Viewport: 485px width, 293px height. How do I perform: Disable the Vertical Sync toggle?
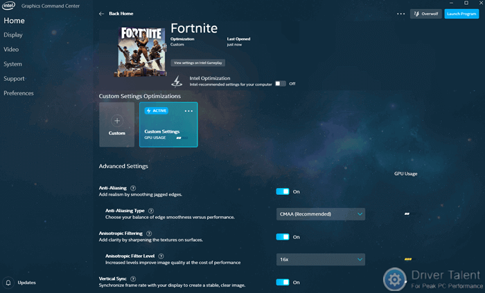pyautogui.click(x=283, y=282)
